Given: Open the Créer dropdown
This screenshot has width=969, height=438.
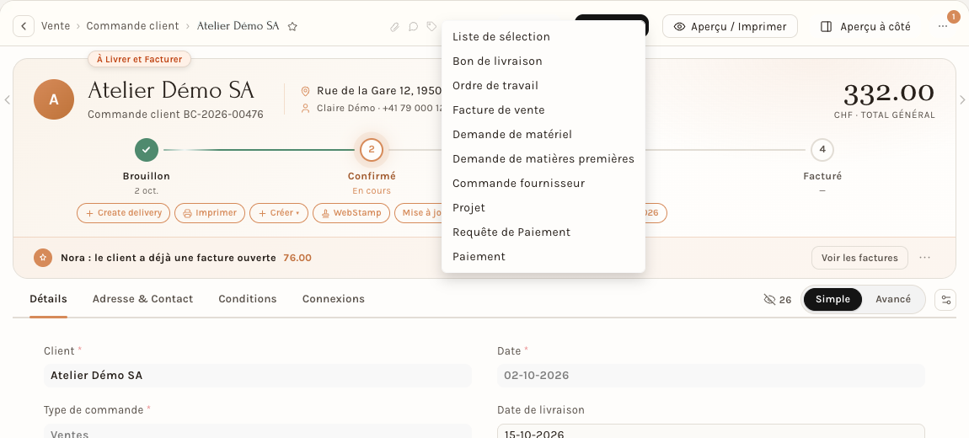Looking at the screenshot, I should point(279,213).
